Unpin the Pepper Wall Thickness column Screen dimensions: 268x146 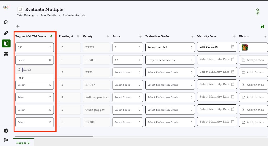click(x=51, y=36)
